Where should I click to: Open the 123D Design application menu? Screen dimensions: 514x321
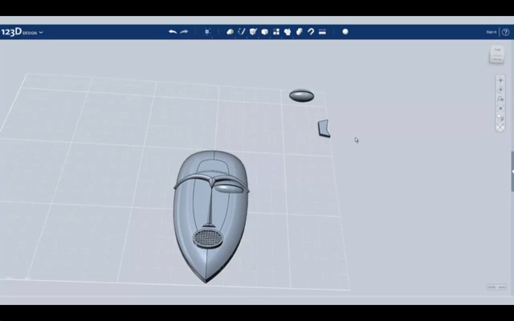click(x=22, y=32)
